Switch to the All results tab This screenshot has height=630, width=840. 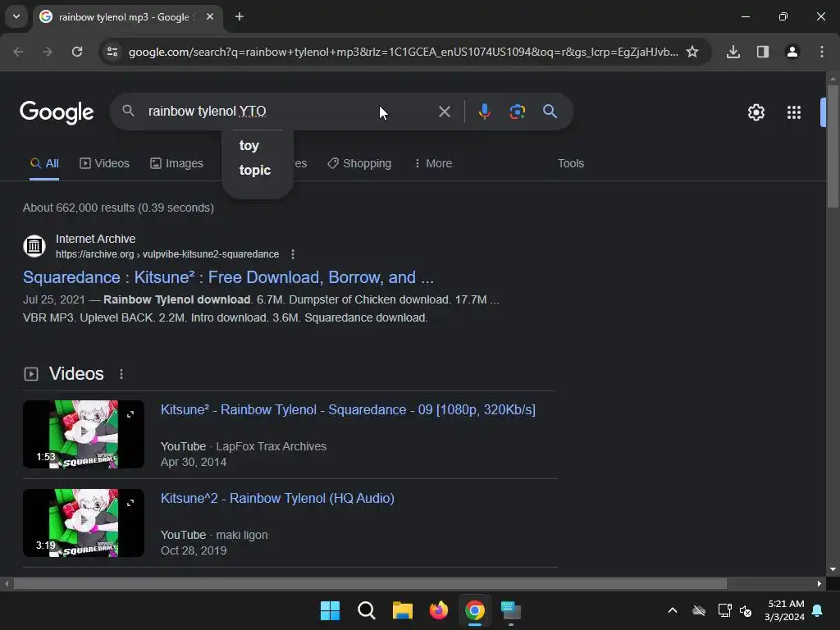pyautogui.click(x=44, y=163)
